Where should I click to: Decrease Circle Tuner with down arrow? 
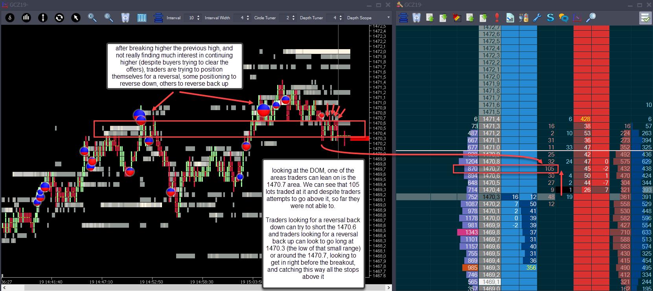click(x=293, y=19)
